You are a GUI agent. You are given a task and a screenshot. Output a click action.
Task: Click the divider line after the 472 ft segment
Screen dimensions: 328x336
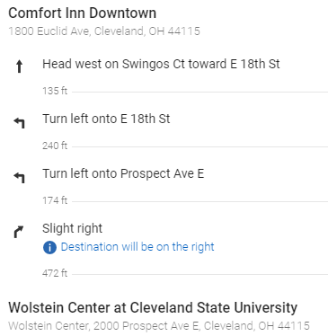(199, 274)
